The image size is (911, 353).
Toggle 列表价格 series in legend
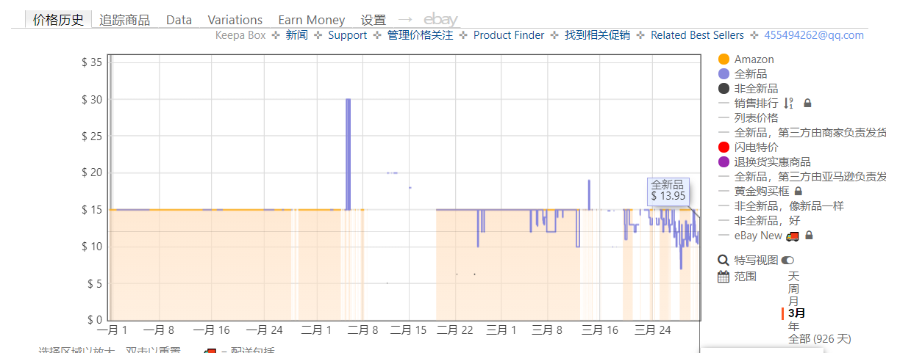(x=756, y=118)
